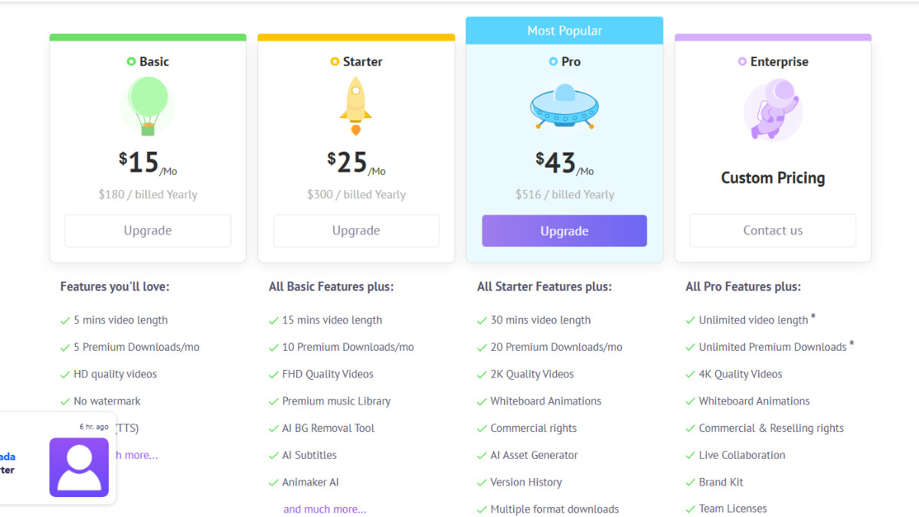Upgrade to the Starter plan
Viewport: 919px width, 517px height.
click(356, 231)
